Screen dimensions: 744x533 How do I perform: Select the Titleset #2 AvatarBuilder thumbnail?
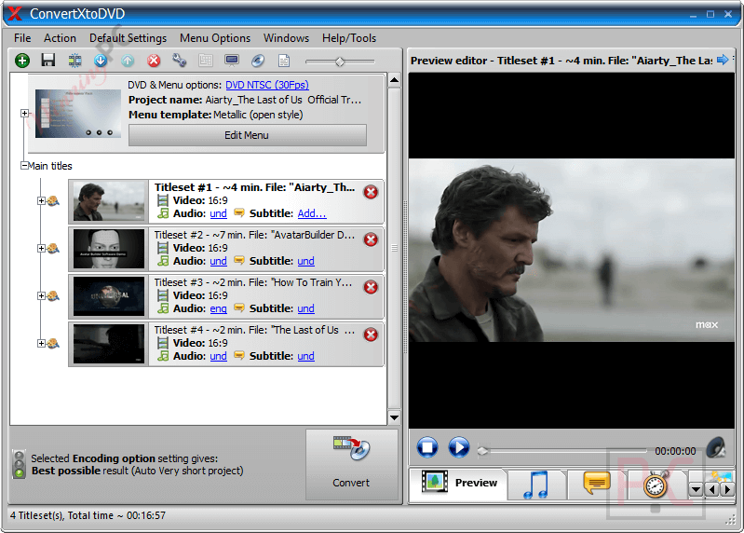pyautogui.click(x=109, y=249)
